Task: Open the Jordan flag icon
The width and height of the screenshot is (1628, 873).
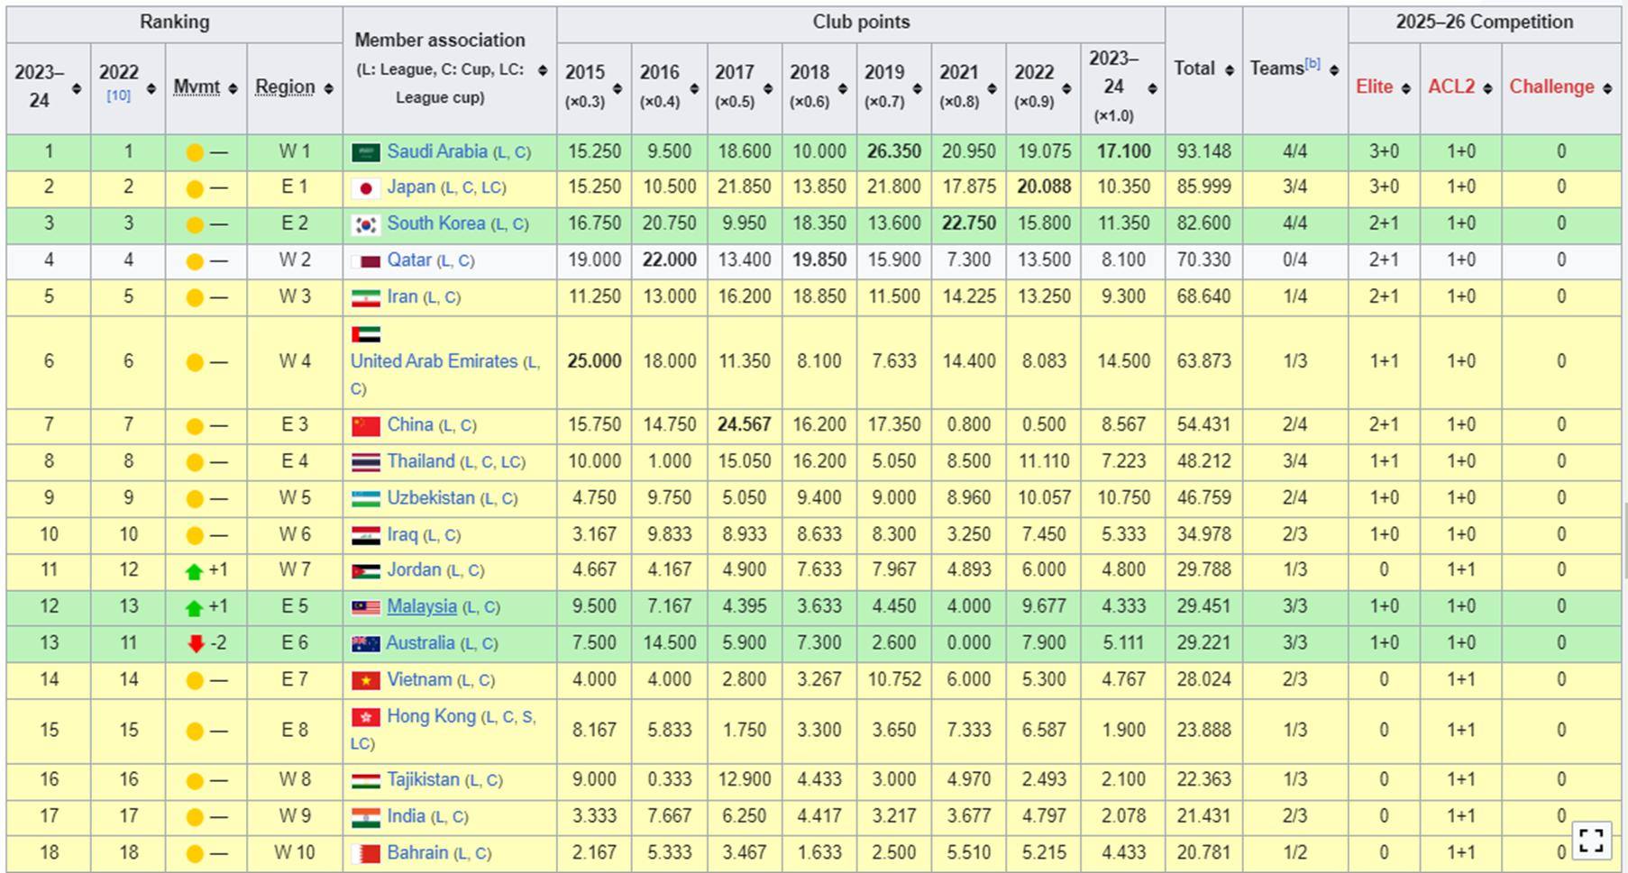Action: click(x=365, y=570)
